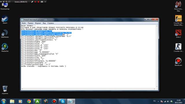Click the RU language indicator in the tray
The width and height of the screenshot is (185, 104).
(x=154, y=101)
